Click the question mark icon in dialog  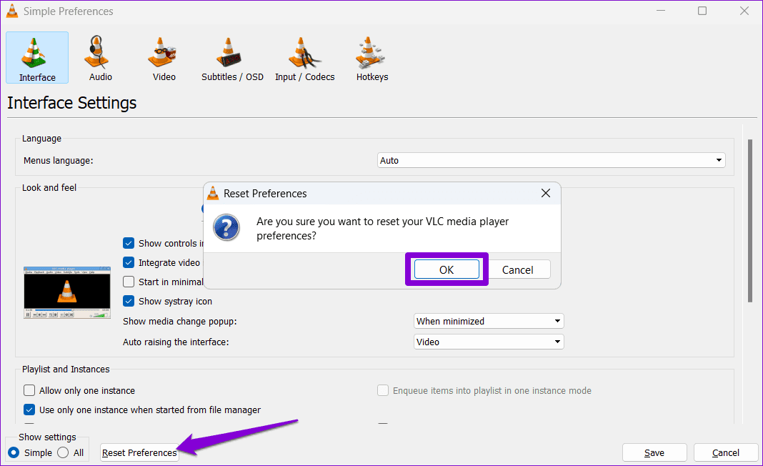pos(226,229)
